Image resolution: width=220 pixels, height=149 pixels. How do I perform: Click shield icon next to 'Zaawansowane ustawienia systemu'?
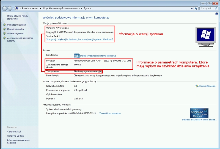pos(4,38)
